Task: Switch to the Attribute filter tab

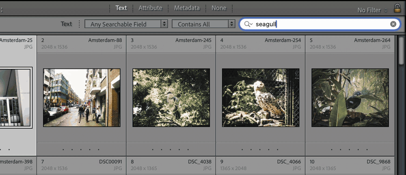Action: coord(150,8)
